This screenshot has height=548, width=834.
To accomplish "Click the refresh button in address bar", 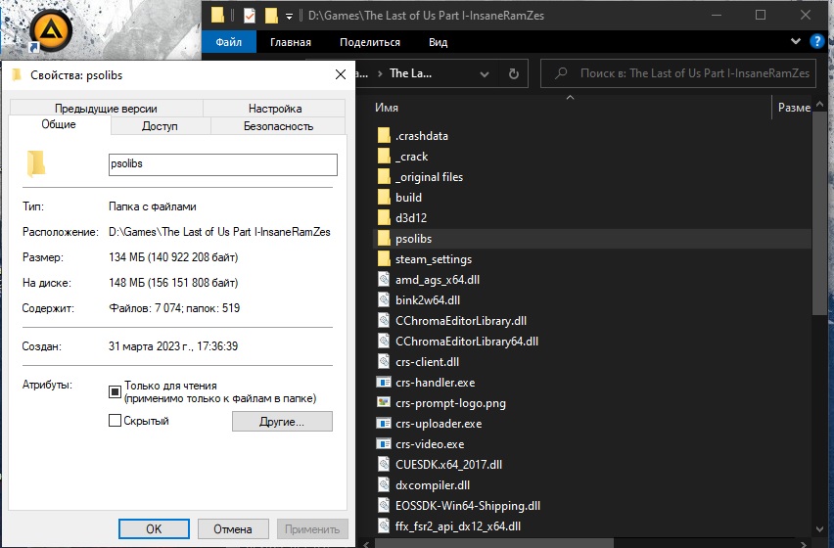I will click(513, 73).
